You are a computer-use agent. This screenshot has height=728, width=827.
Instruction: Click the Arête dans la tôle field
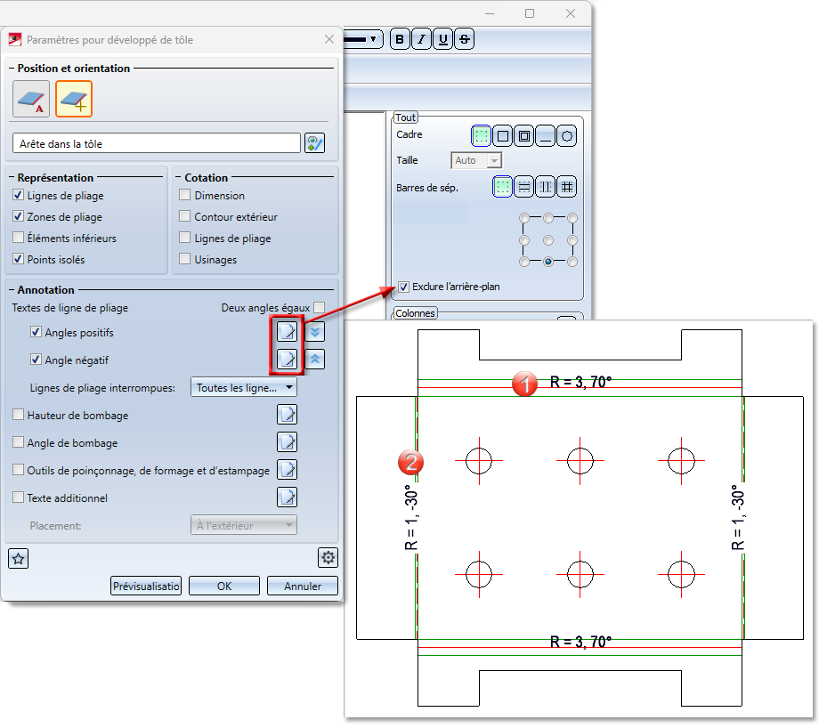tap(156, 143)
